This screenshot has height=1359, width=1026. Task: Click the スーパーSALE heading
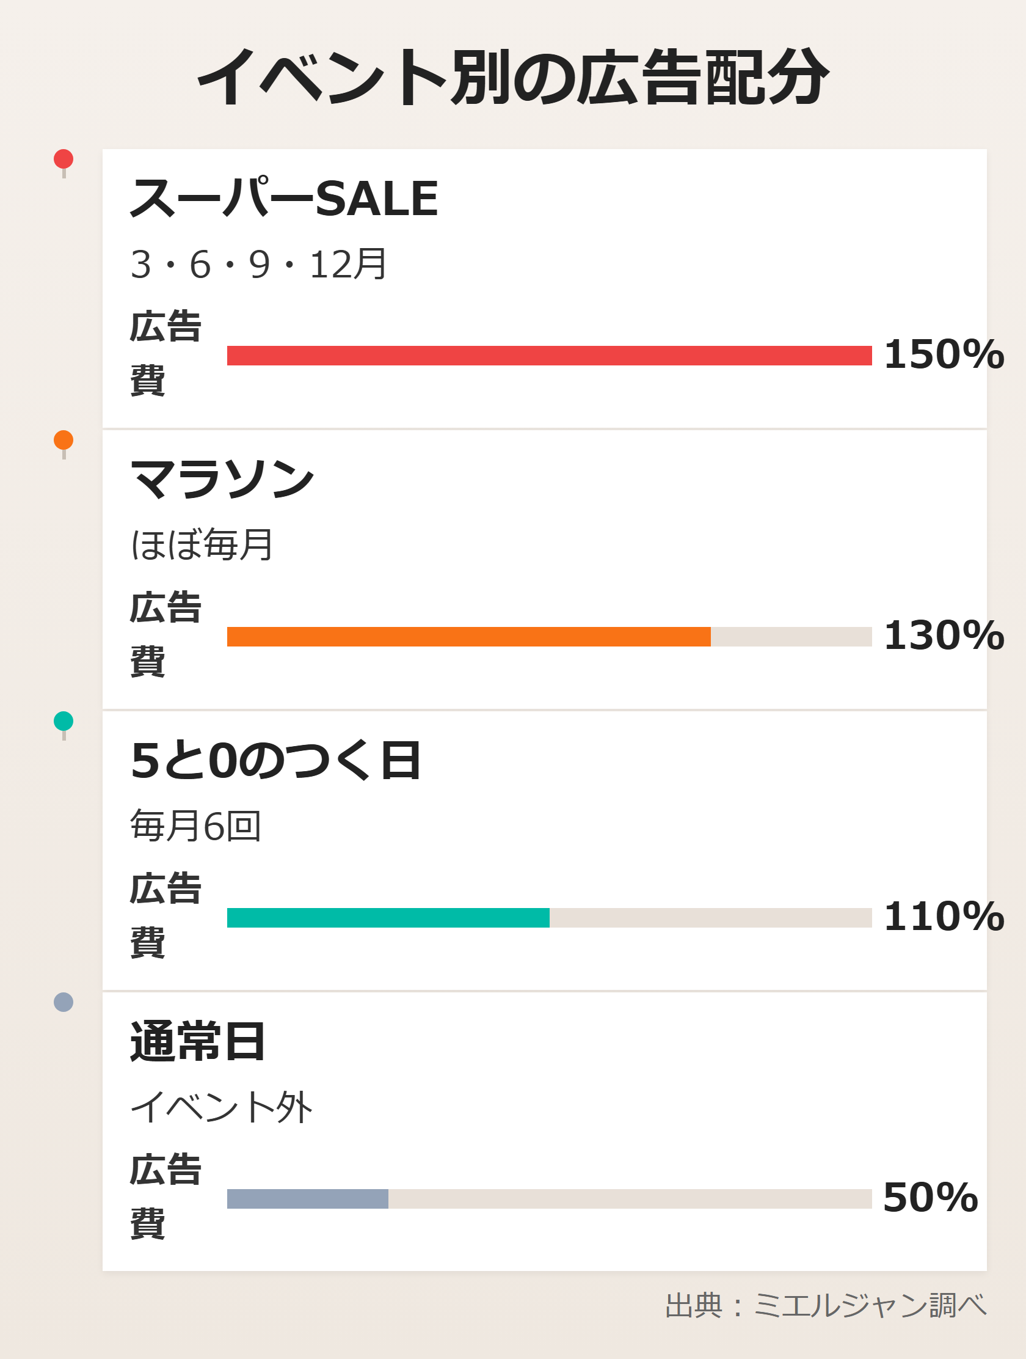pyautogui.click(x=283, y=199)
